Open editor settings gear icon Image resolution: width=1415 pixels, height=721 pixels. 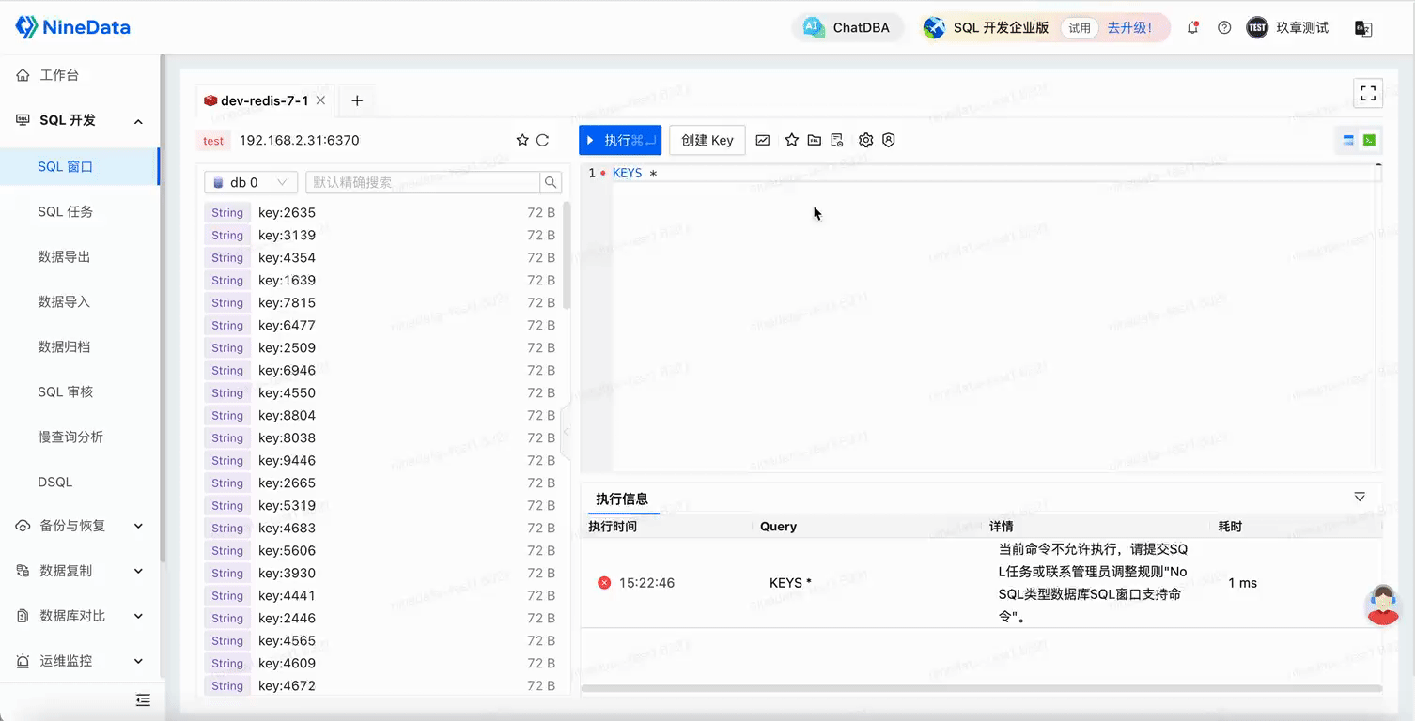click(865, 140)
